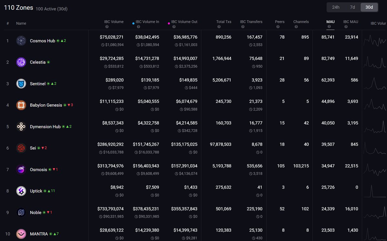This screenshot has height=241, width=387.
Task: Click the Celestia logo icon
Action: (21, 62)
